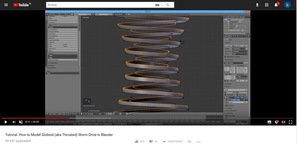Image resolution: width=297 pixels, height=145 pixels.
Task: Toggle the File Extensions checkbox
Action: pyautogui.click(x=238, y=93)
